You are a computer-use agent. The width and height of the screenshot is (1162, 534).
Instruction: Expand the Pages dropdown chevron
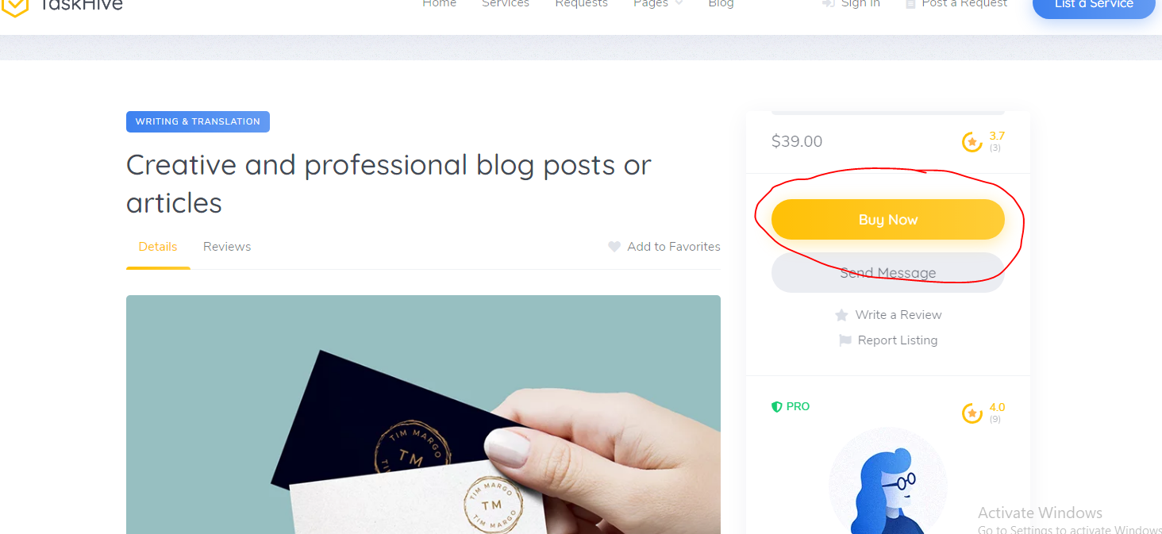[x=679, y=4]
